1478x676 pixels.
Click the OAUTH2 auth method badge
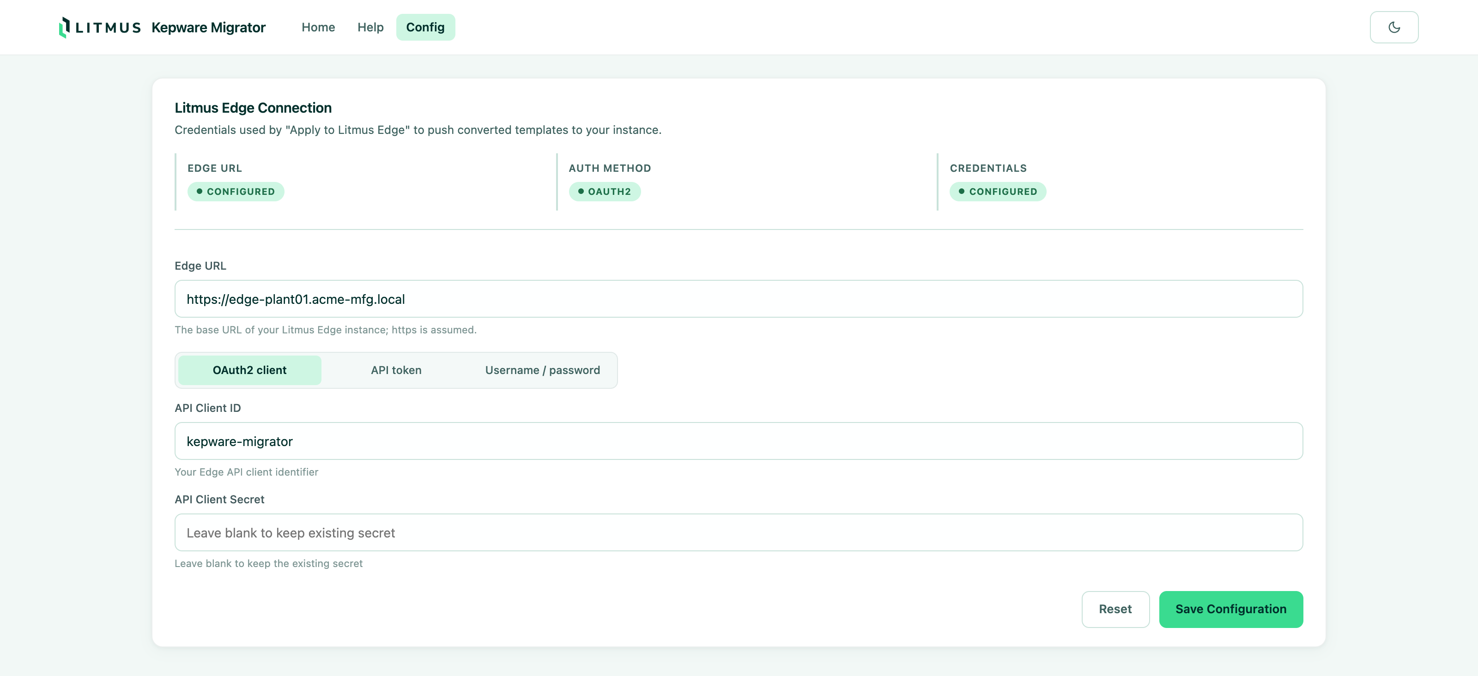pyautogui.click(x=604, y=192)
